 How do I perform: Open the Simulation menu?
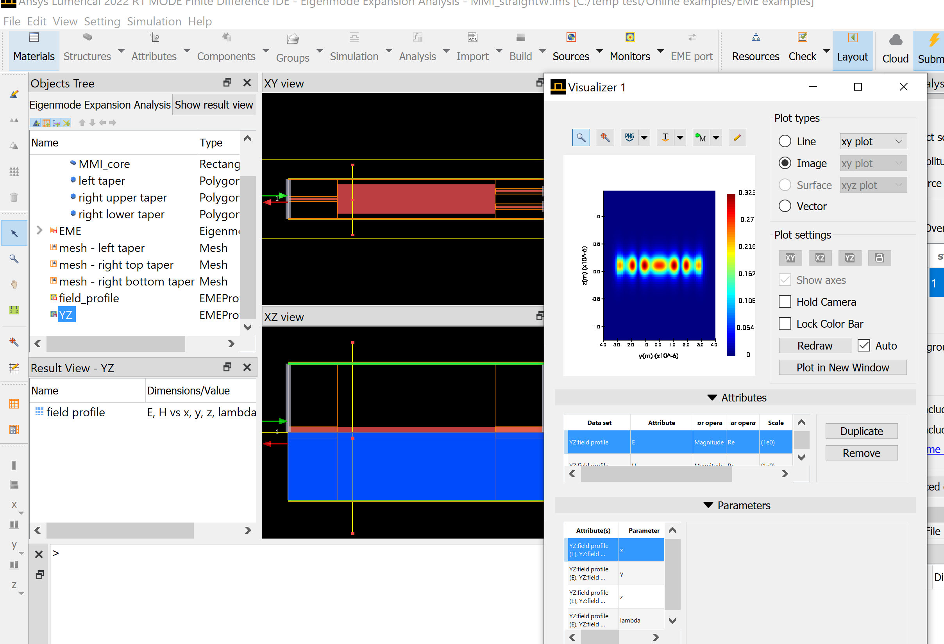[x=154, y=21]
